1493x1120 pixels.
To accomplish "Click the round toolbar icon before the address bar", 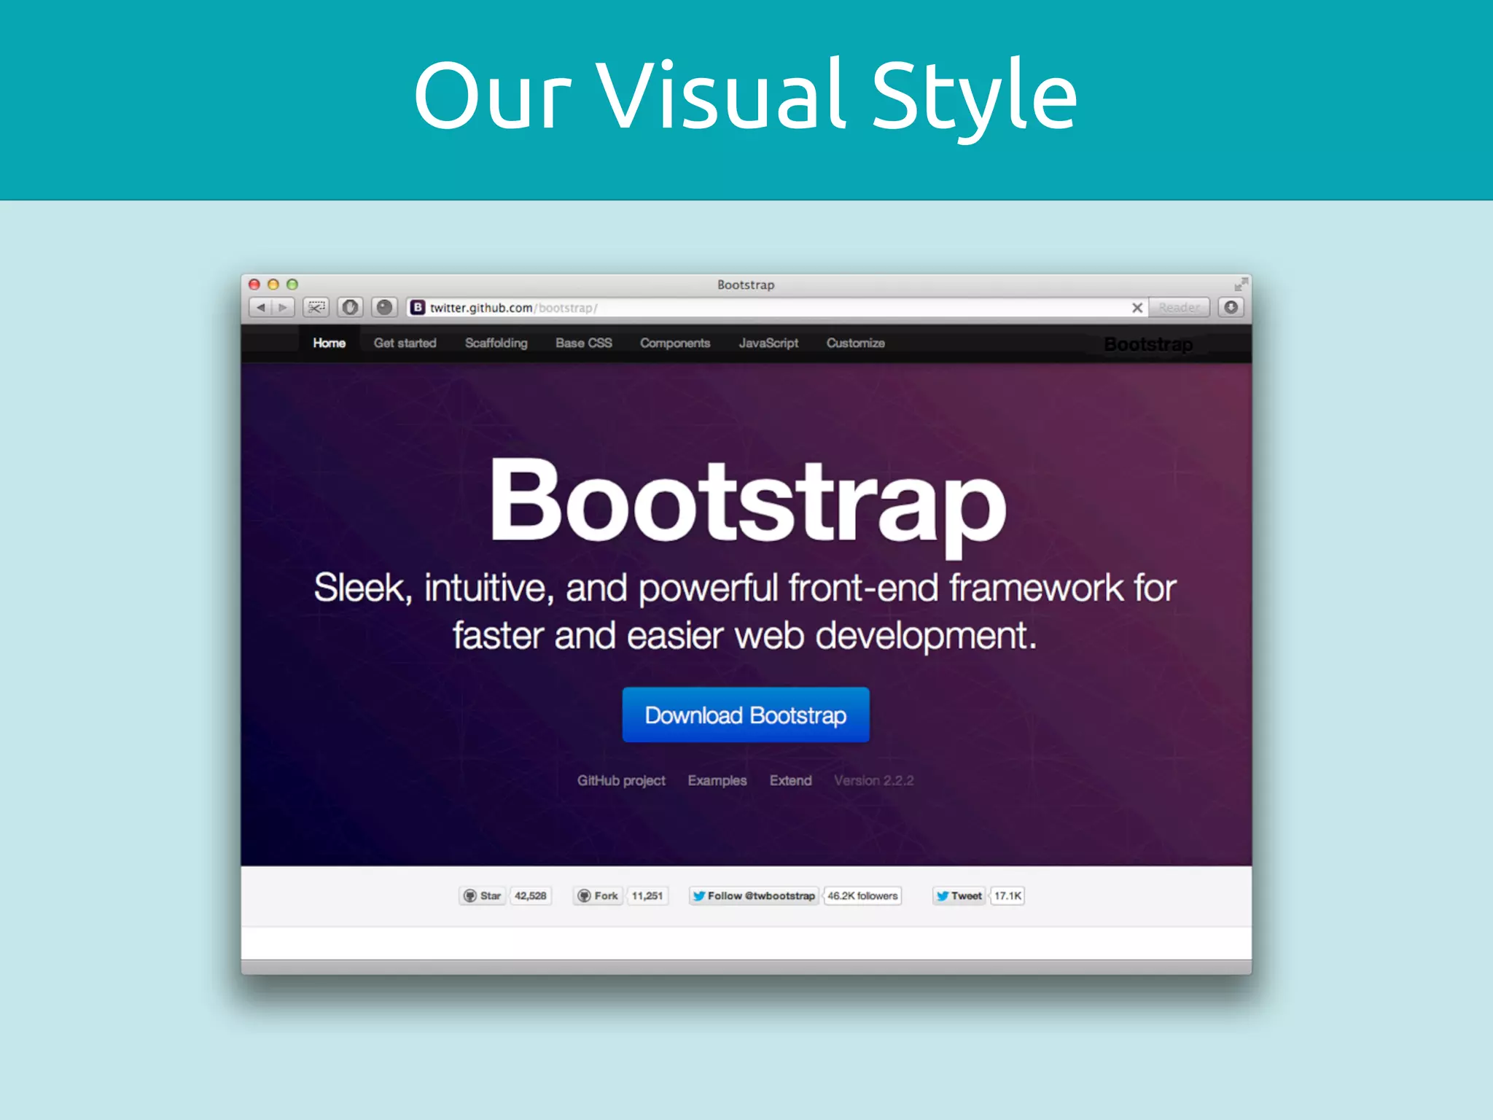I will click(x=384, y=308).
